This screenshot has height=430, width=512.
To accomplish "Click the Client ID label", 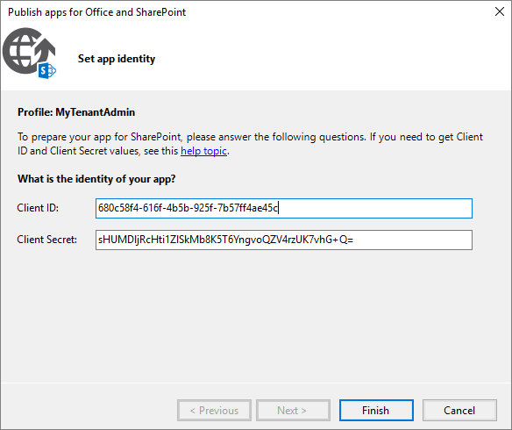I will tap(38, 208).
